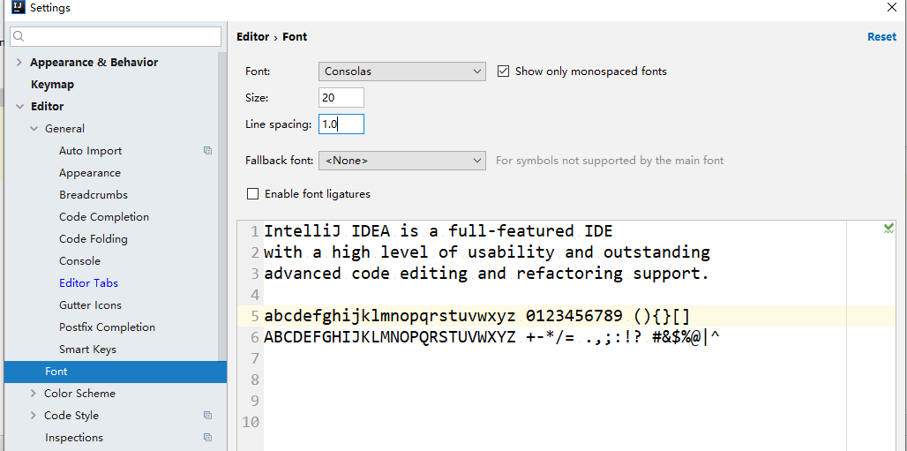
Task: Select Keymap in the settings tree
Action: (52, 85)
